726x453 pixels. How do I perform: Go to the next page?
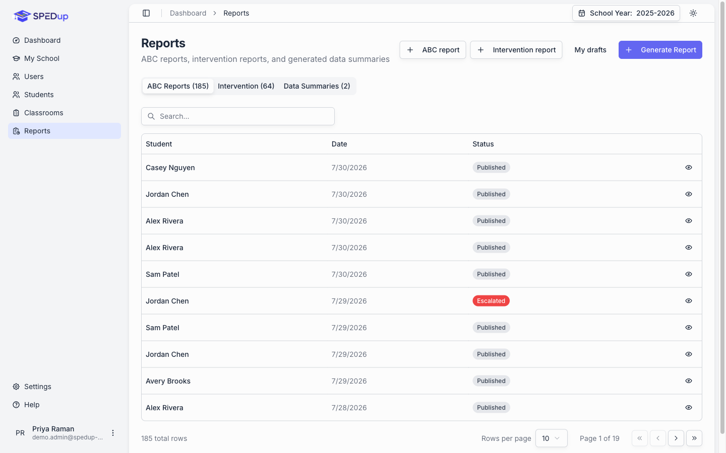click(x=676, y=438)
